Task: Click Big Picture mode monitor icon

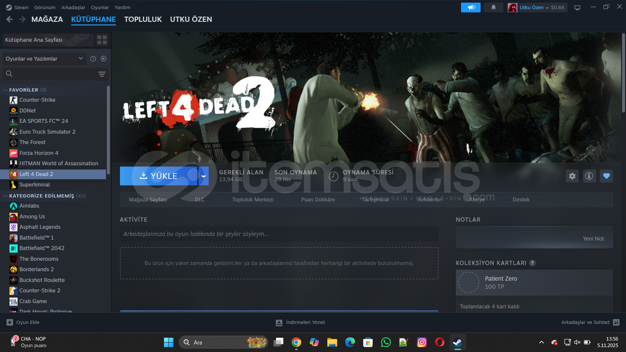Action: click(577, 7)
